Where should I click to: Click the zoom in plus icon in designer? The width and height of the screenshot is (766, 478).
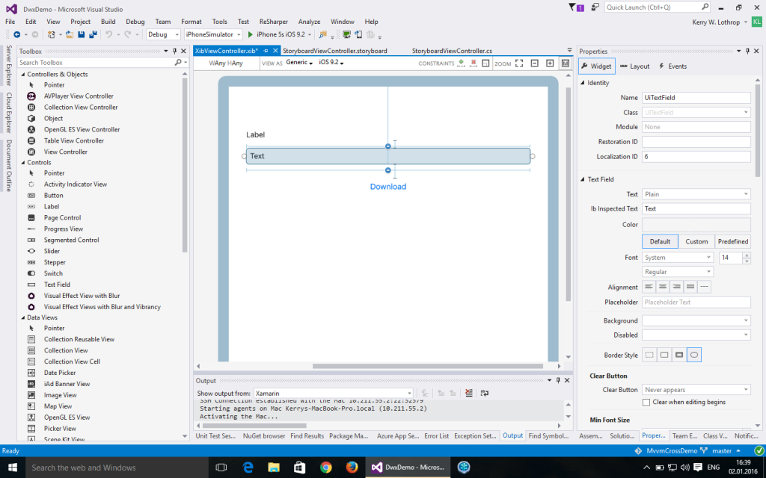[550, 63]
